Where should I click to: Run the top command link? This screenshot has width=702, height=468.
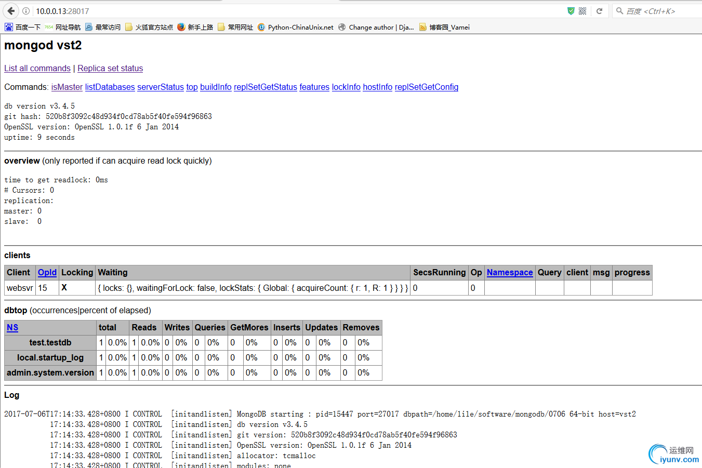[192, 87]
